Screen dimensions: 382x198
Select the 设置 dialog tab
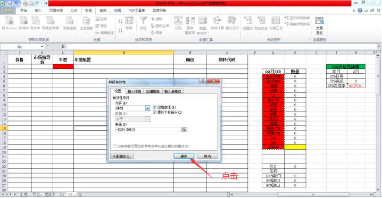(118, 91)
